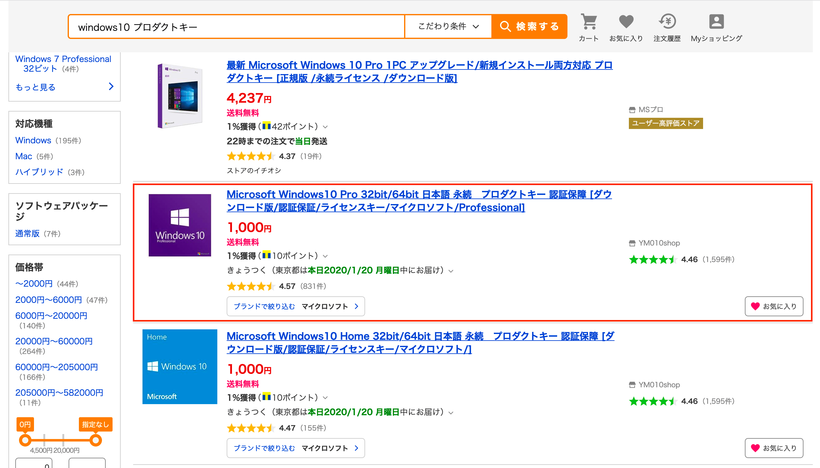Open the Windows 10 Pro box thumbnail for the 4,237円 item
This screenshot has height=468, width=820.
180,96
